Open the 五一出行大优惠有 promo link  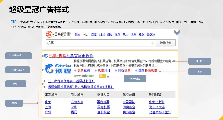[71, 81]
